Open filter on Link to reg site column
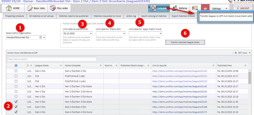This screenshot has width=254, height=115. [213, 66]
